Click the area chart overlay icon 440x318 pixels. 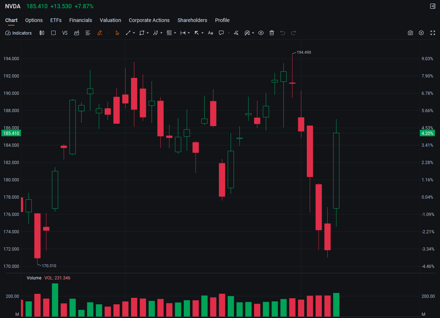[77, 33]
